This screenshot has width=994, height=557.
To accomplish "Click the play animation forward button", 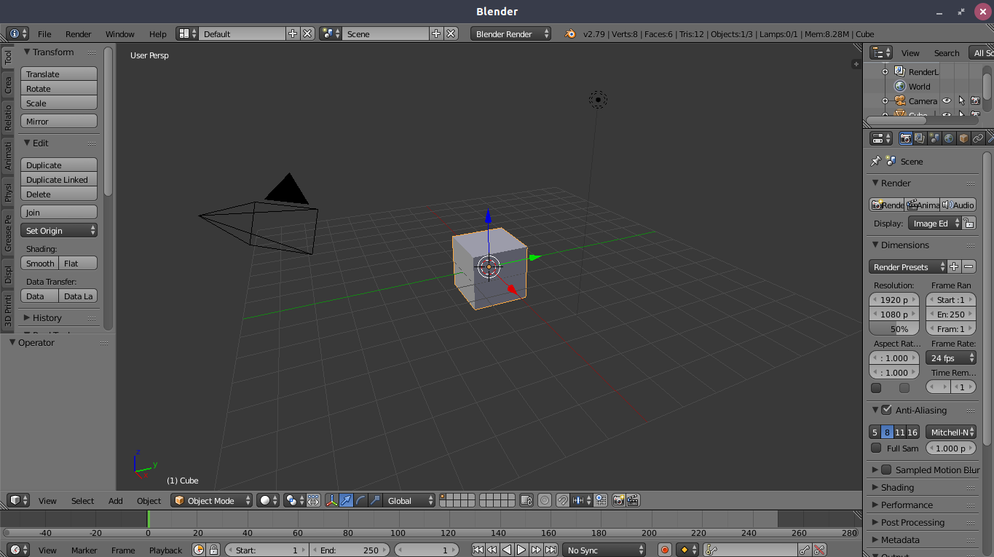I will [x=521, y=550].
